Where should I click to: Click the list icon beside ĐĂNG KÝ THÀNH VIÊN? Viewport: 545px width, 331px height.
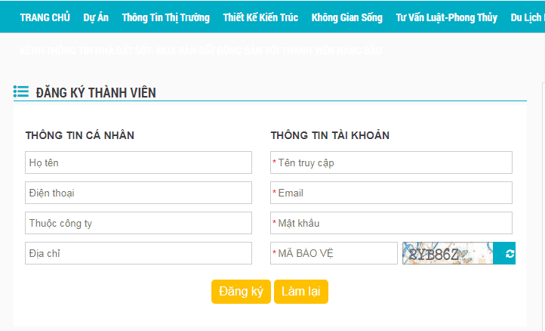(x=21, y=92)
